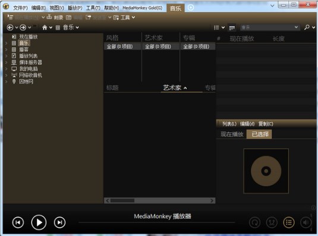Select the 网络收音机 node in the tree

pyautogui.click(x=31, y=75)
